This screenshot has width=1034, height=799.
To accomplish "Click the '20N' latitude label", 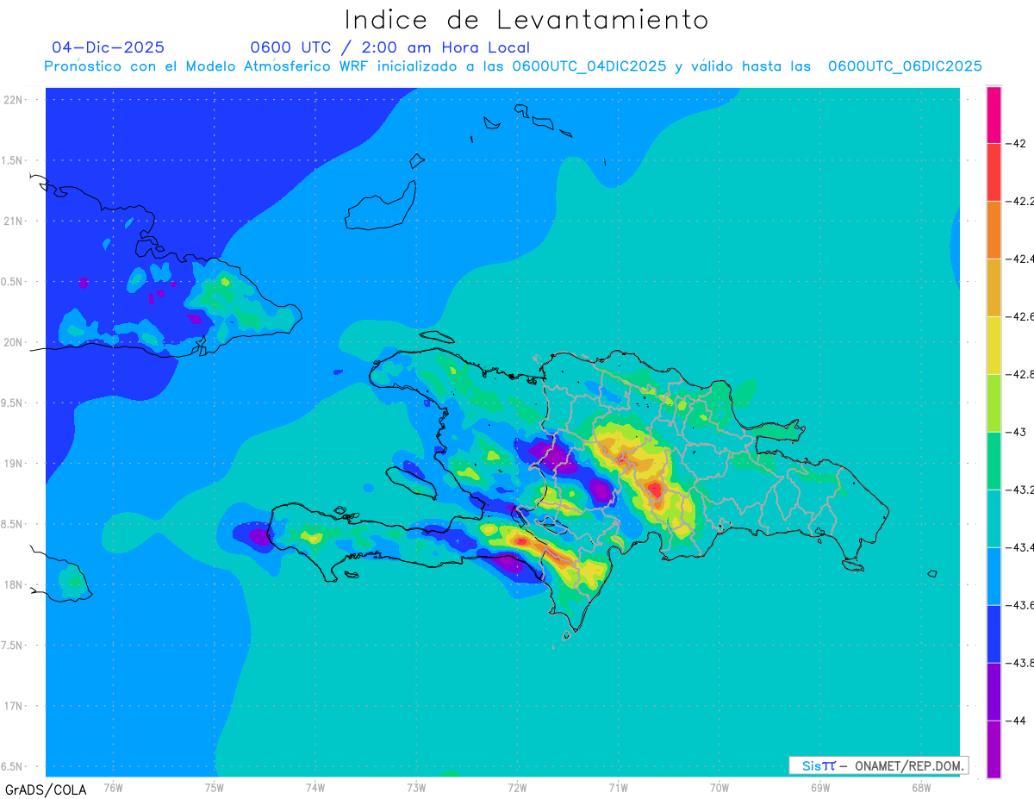I will (13, 342).
